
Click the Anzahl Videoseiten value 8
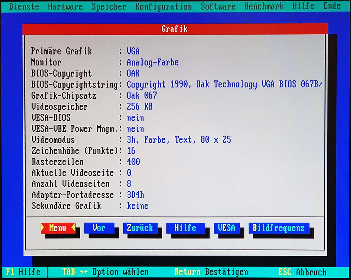coord(129,184)
